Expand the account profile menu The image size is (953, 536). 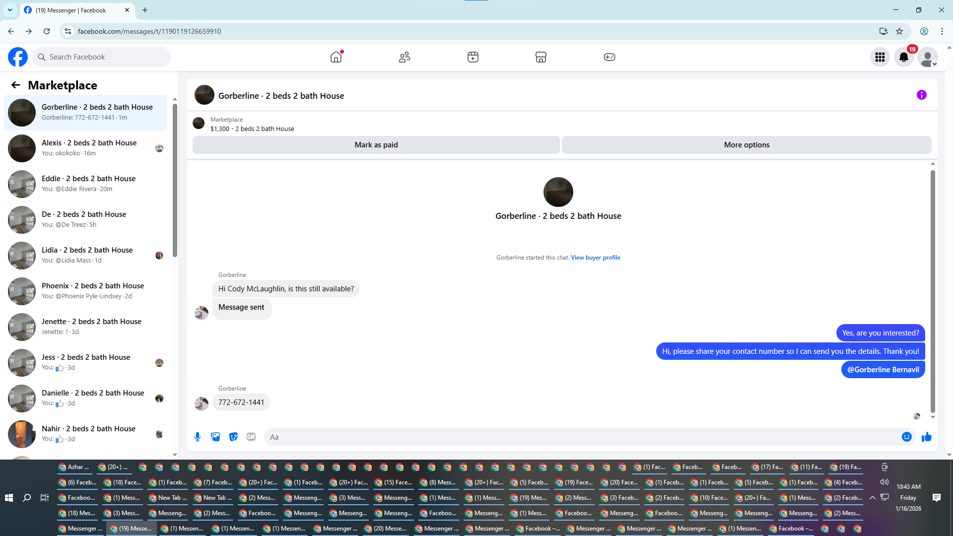927,57
